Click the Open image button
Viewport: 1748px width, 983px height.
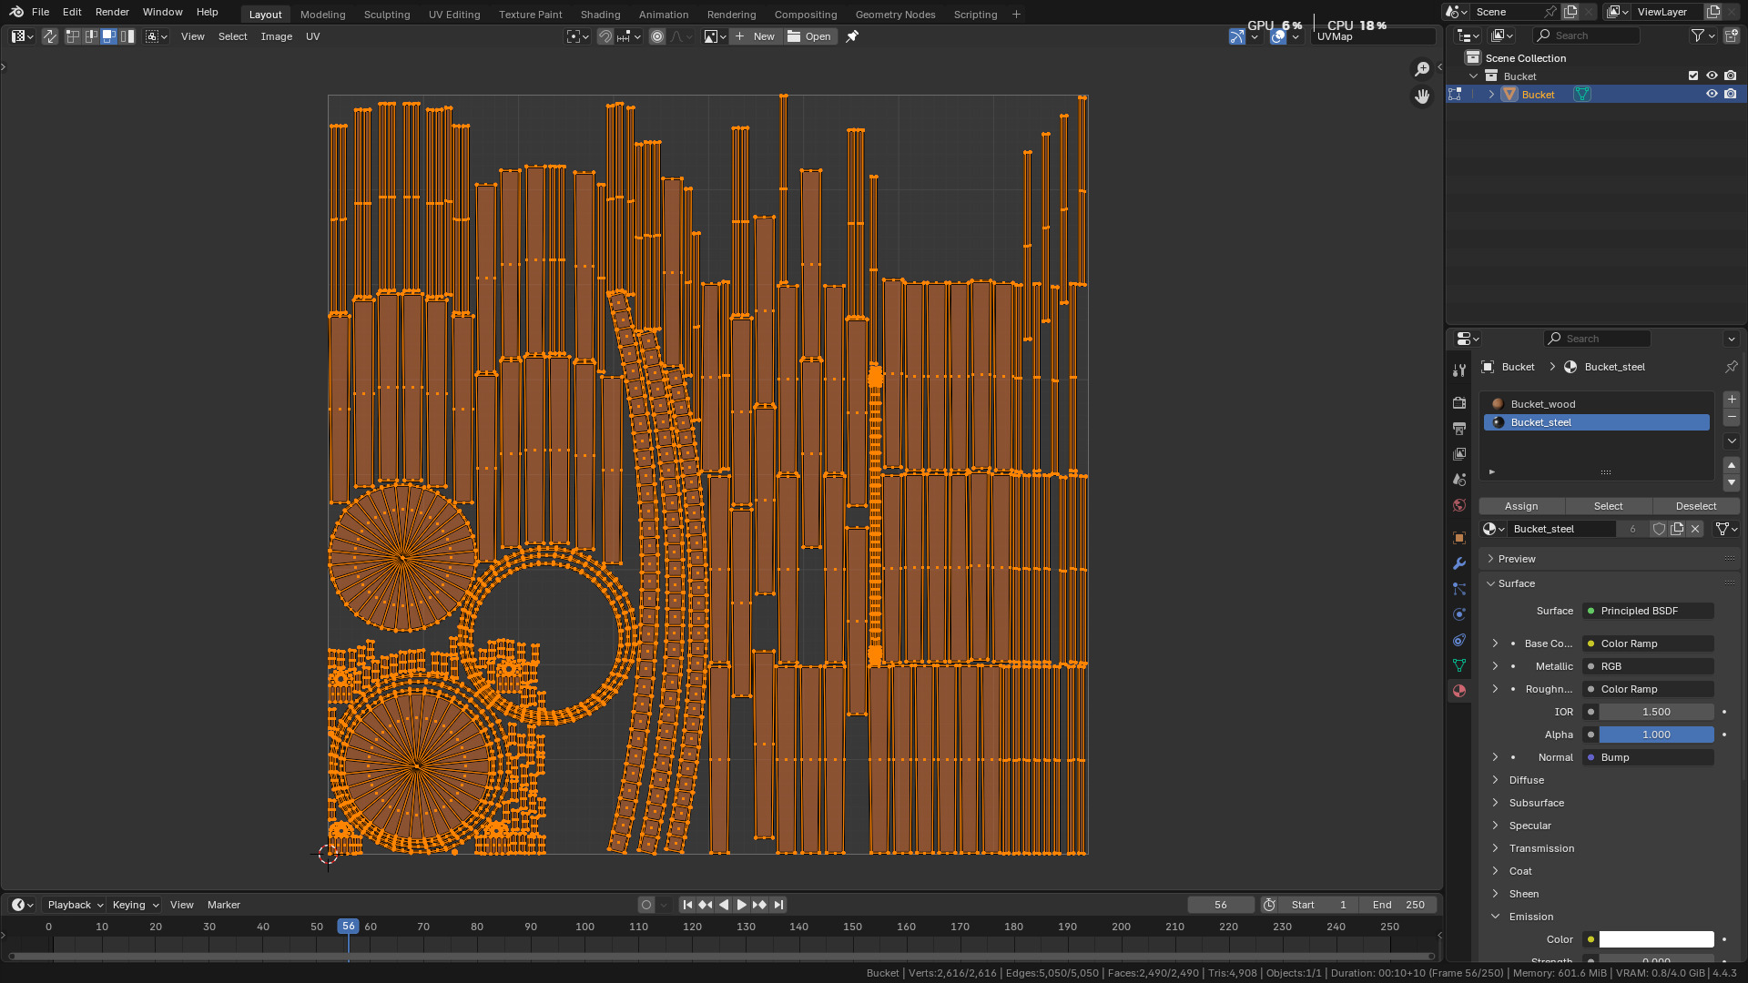pyautogui.click(x=809, y=36)
